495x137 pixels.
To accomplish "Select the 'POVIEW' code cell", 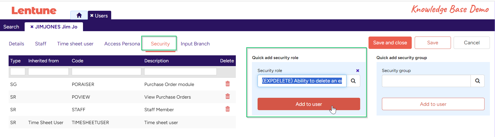I will click(81, 97).
